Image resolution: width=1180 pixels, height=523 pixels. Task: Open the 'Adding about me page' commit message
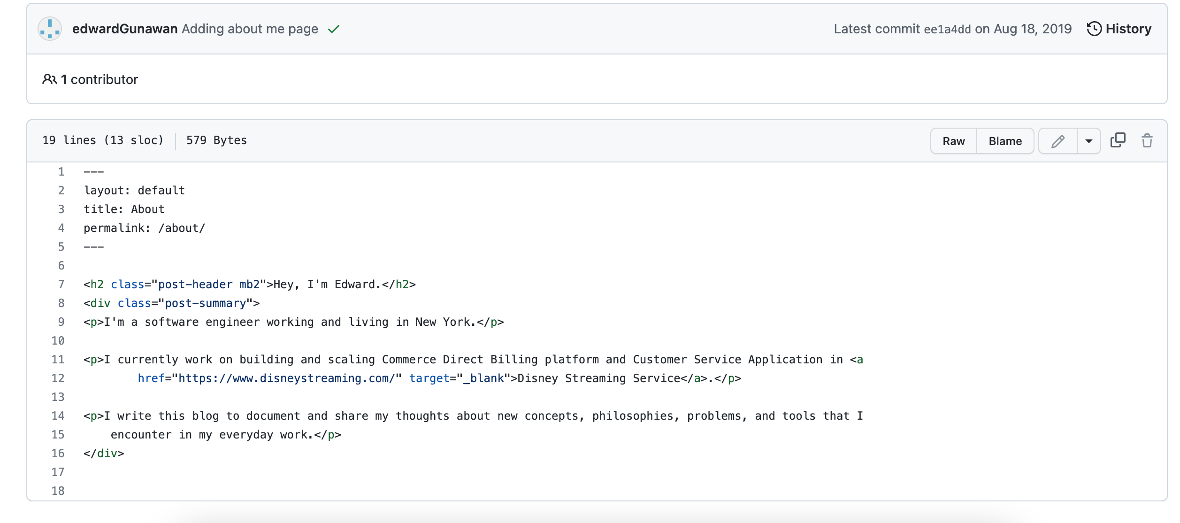[250, 29]
